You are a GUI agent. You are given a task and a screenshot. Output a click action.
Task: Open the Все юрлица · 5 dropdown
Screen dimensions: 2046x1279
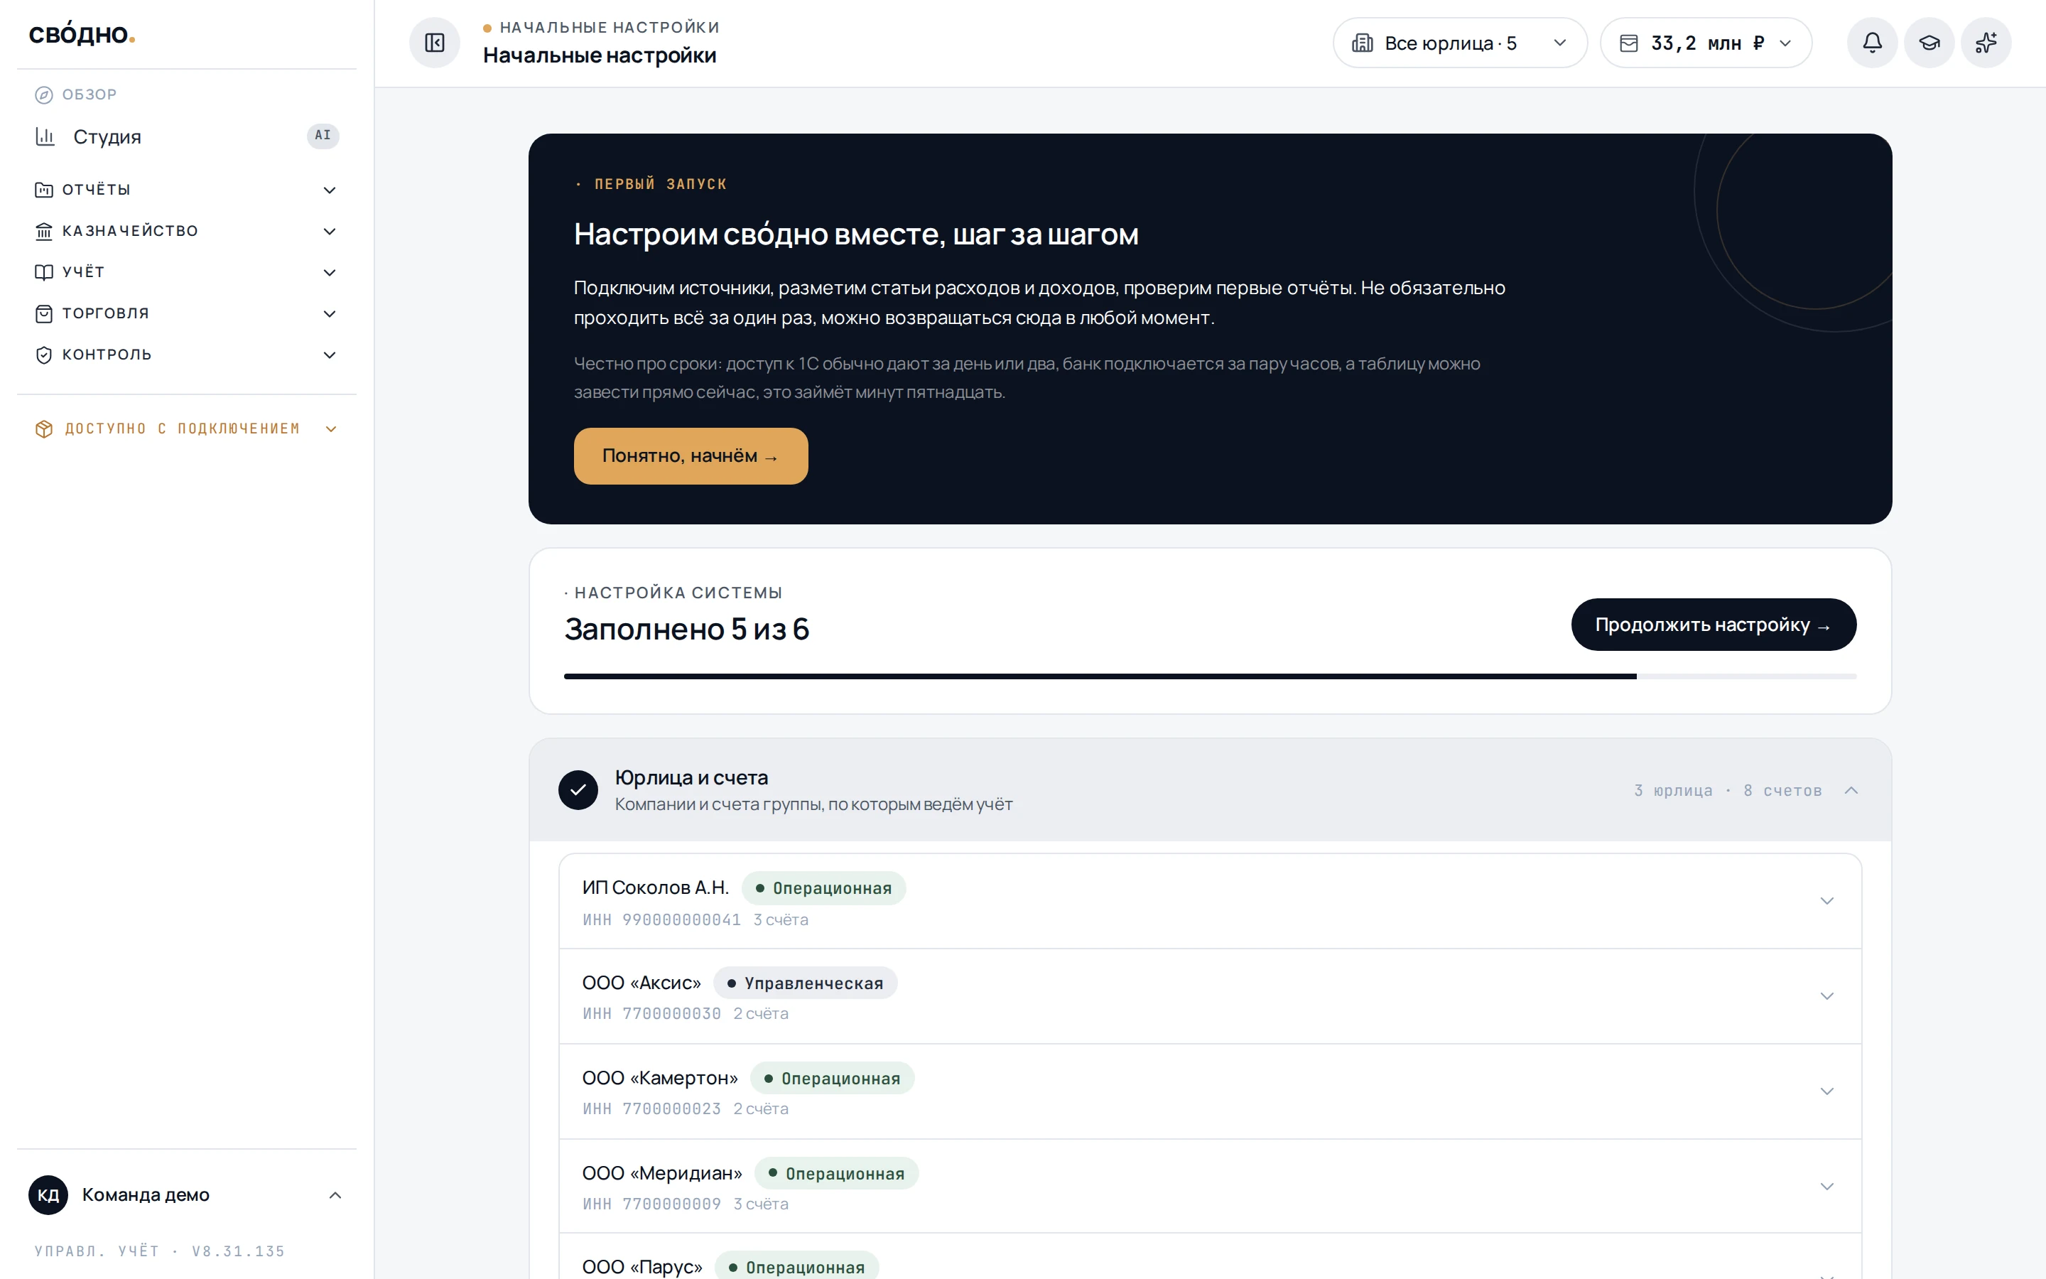1460,43
